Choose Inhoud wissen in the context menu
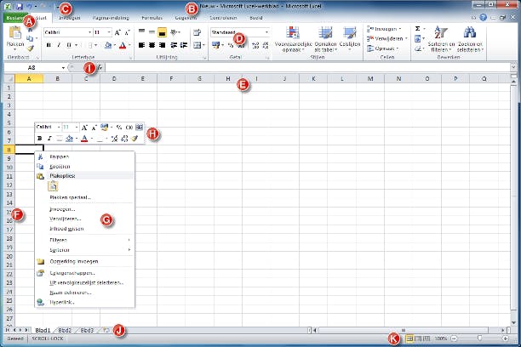521x347 pixels. point(84,229)
